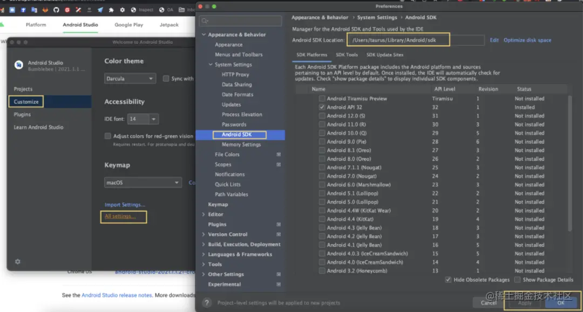Click project-level marker icon beside Experimental

click(279, 284)
